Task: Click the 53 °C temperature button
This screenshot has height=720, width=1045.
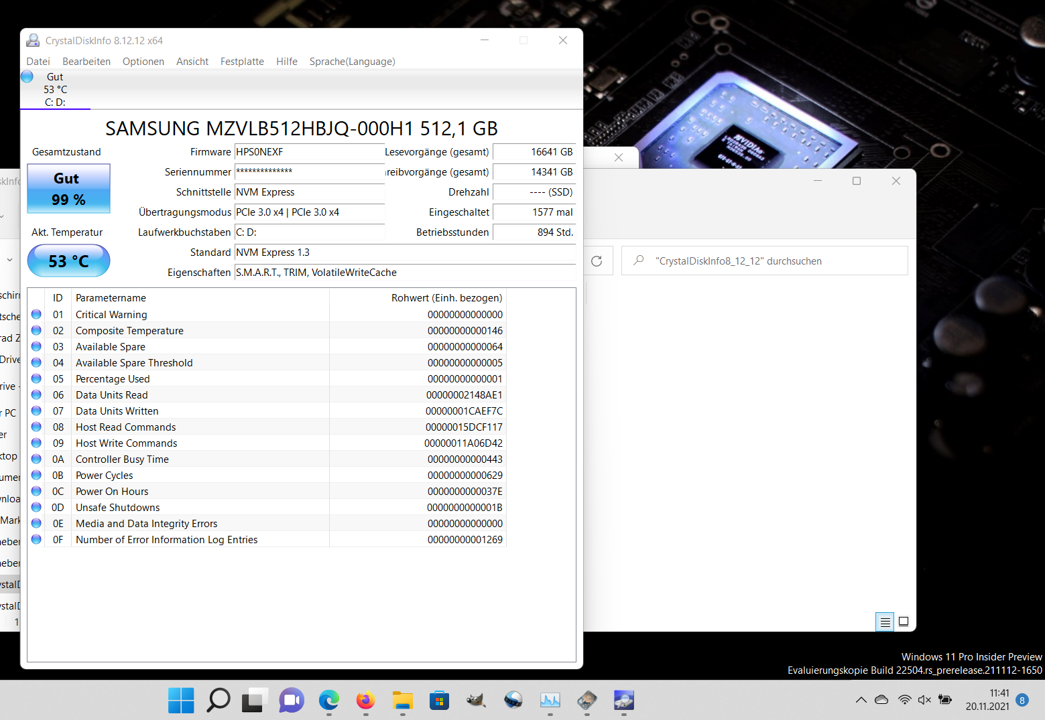Action: [68, 261]
